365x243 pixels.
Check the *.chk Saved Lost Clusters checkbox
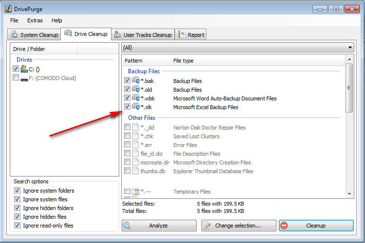[127, 135]
